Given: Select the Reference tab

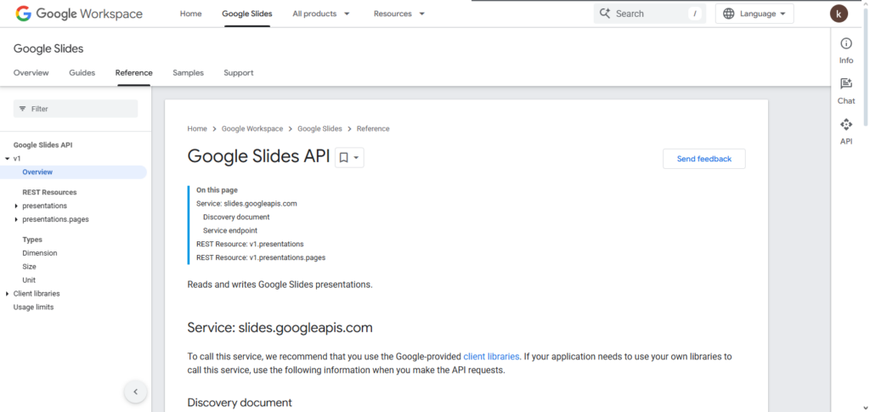Looking at the screenshot, I should point(133,73).
